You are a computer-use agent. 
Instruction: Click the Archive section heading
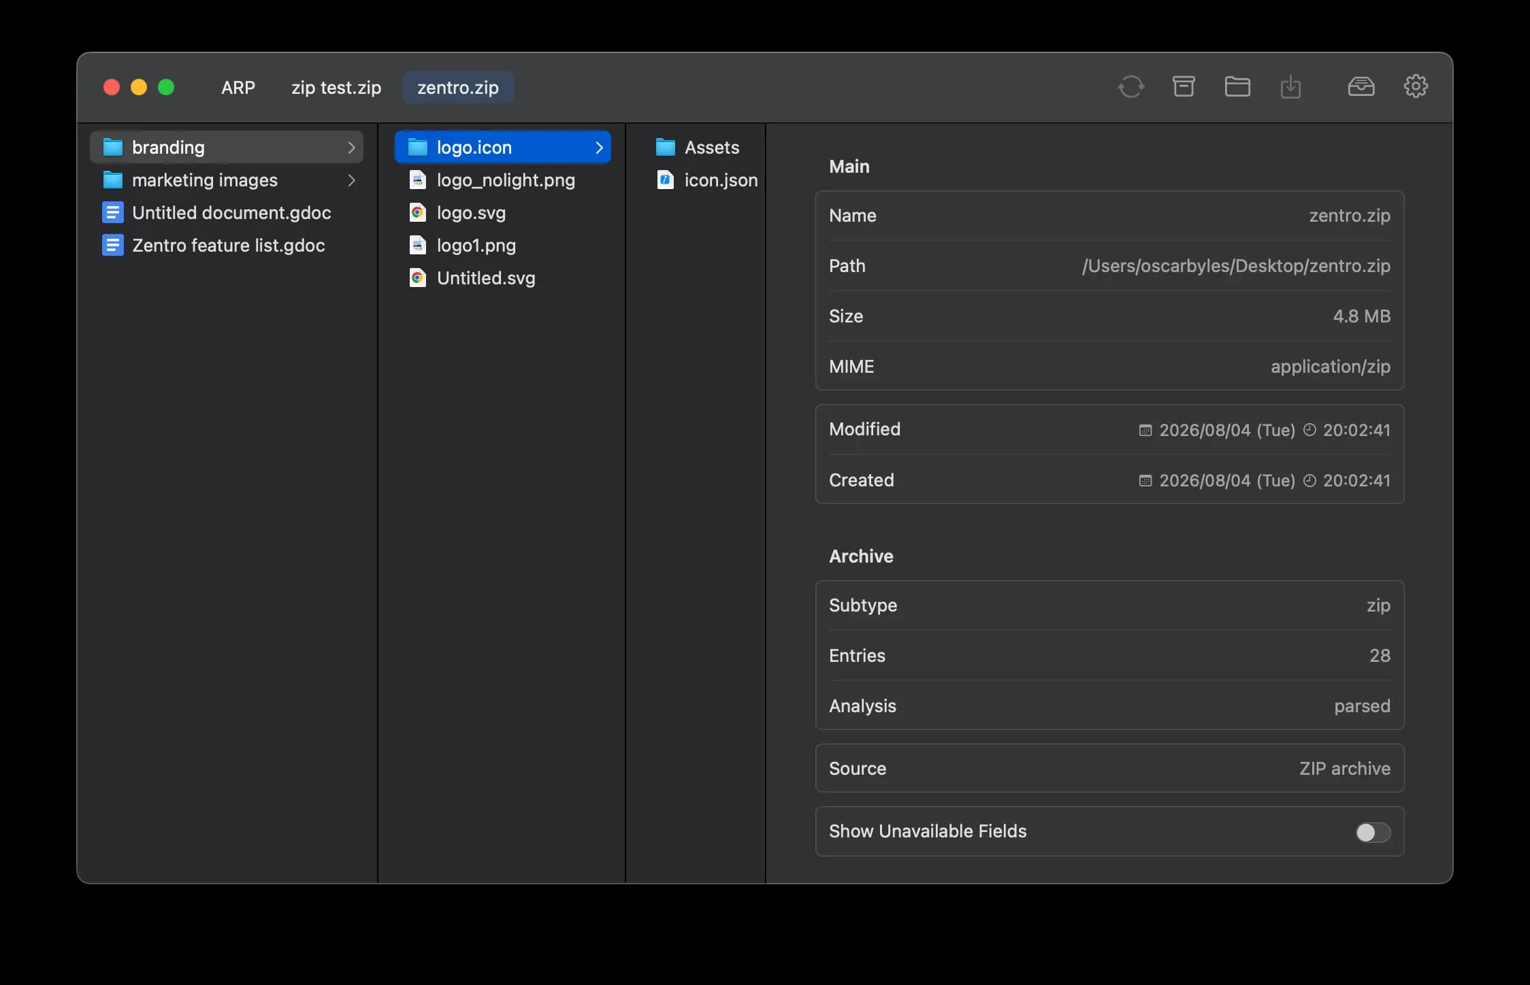point(861,556)
